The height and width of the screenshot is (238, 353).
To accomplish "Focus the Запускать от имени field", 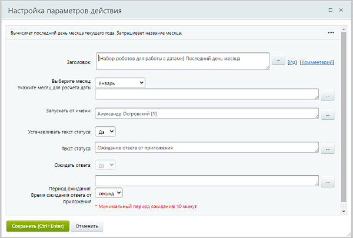I will click(207, 113).
